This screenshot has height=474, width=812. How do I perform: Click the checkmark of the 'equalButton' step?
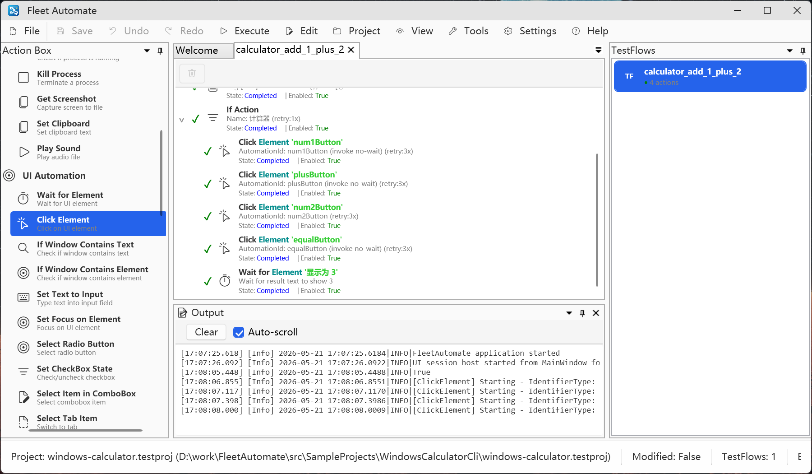click(x=208, y=249)
